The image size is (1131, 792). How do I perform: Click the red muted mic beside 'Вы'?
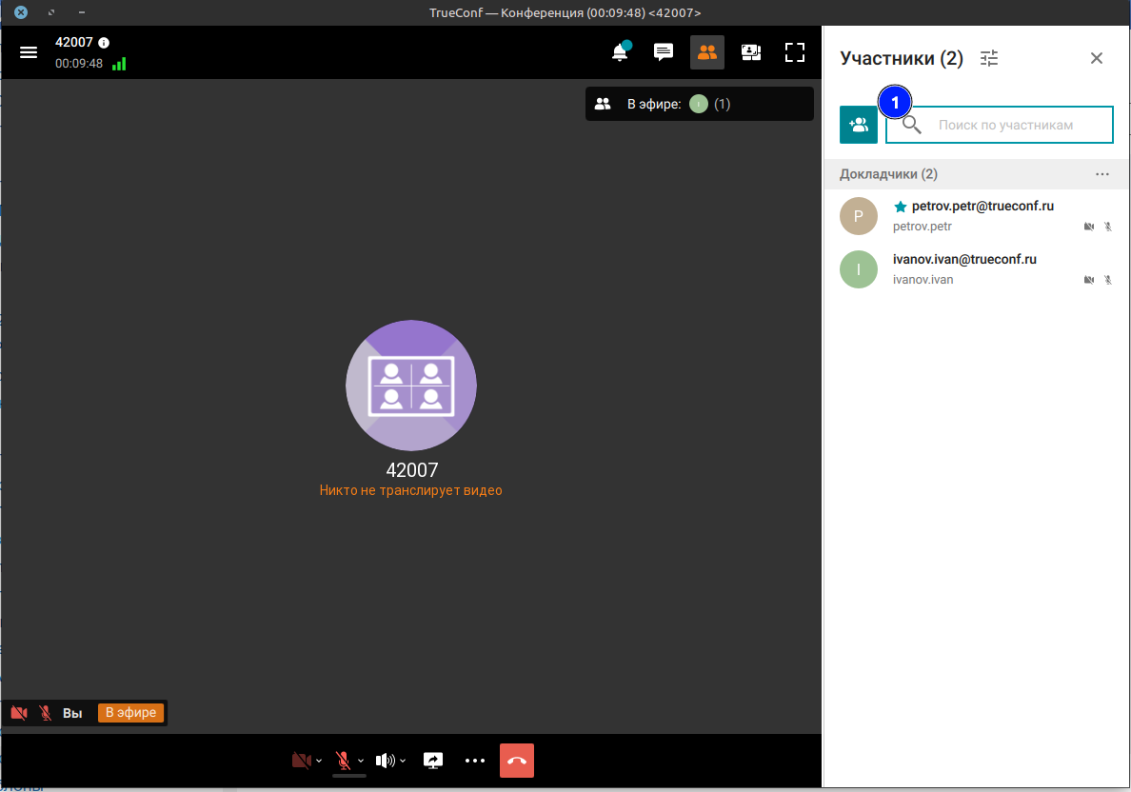pyautogui.click(x=45, y=713)
